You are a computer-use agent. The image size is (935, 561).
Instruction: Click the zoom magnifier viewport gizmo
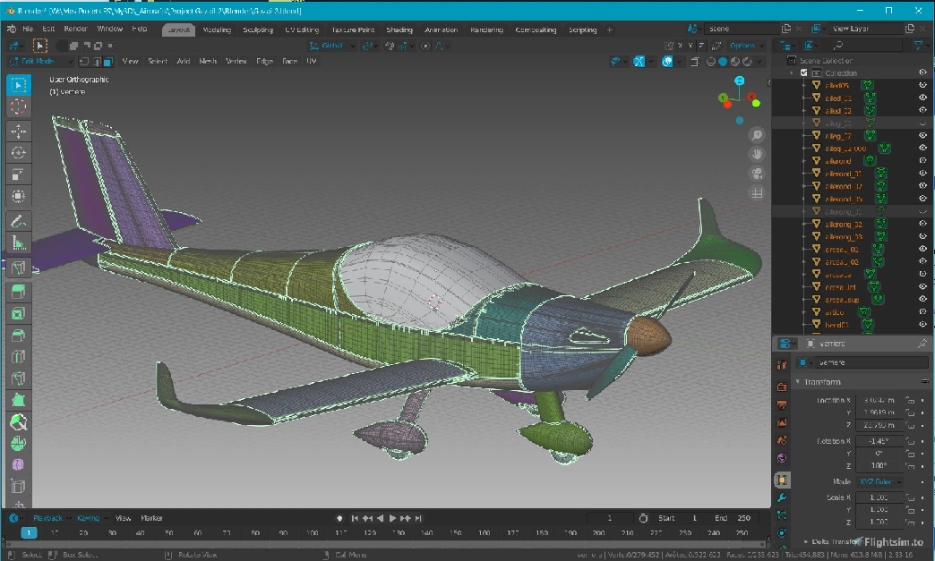[758, 135]
